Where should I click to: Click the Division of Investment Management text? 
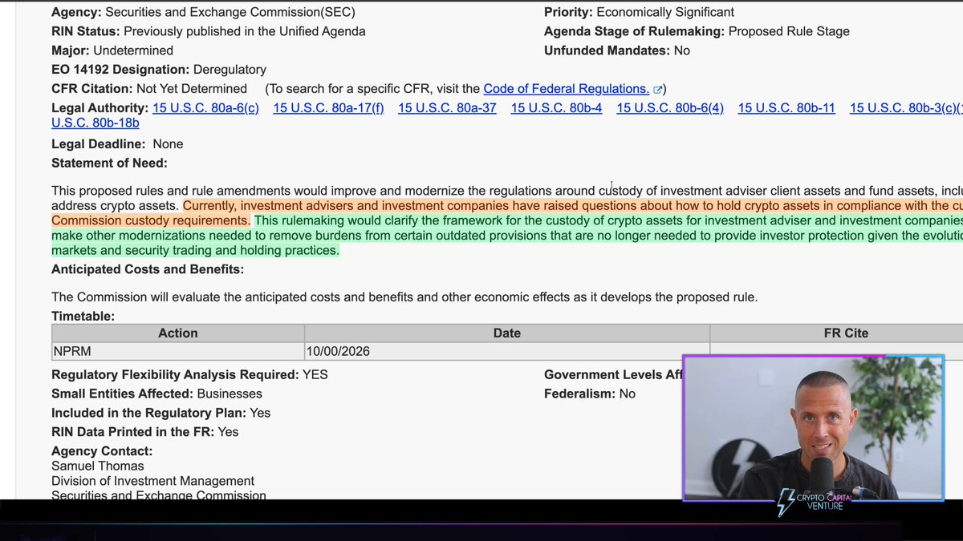coord(152,481)
